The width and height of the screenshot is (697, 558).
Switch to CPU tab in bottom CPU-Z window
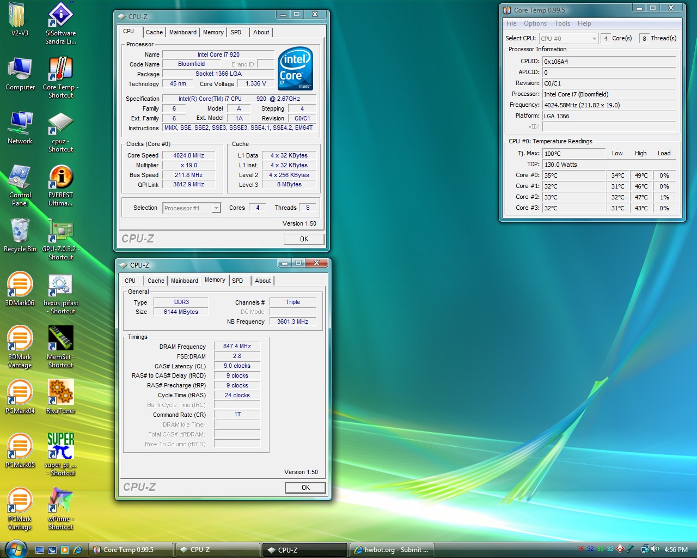pos(130,281)
